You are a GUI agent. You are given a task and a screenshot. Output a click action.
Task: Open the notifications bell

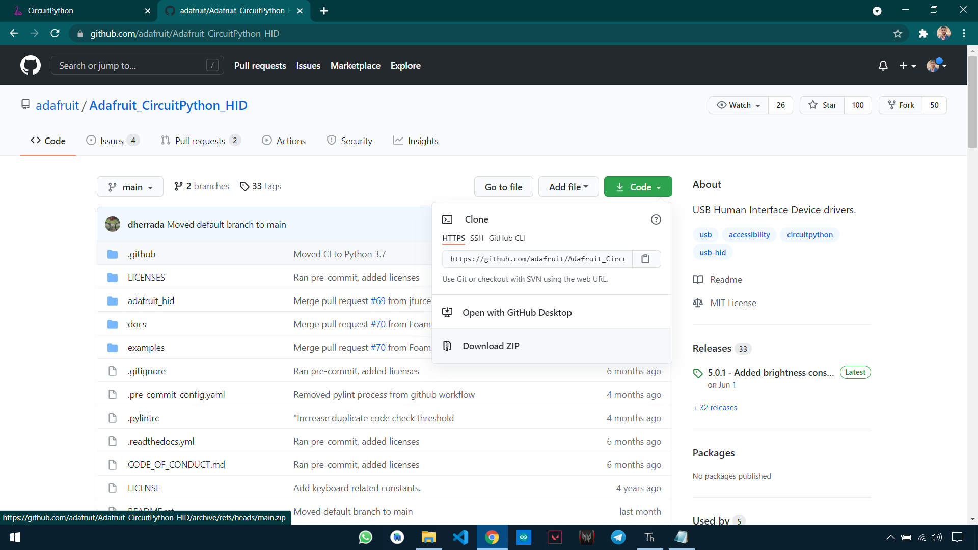click(883, 66)
